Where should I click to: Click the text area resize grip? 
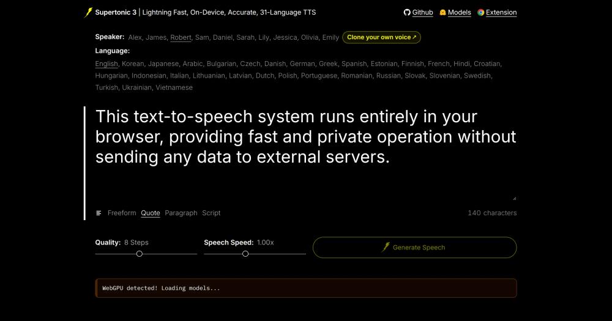[x=515, y=199]
